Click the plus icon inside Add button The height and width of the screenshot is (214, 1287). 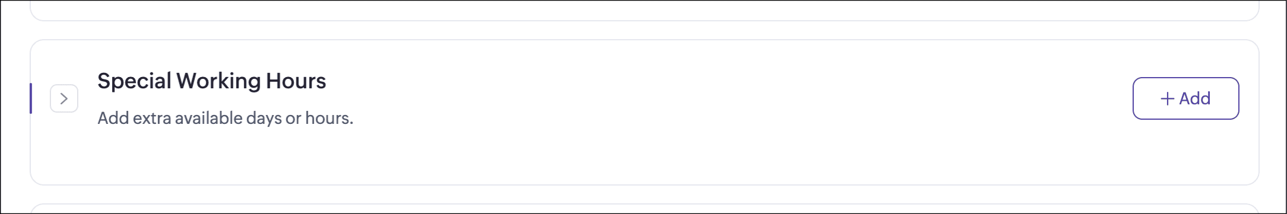pyautogui.click(x=1167, y=98)
